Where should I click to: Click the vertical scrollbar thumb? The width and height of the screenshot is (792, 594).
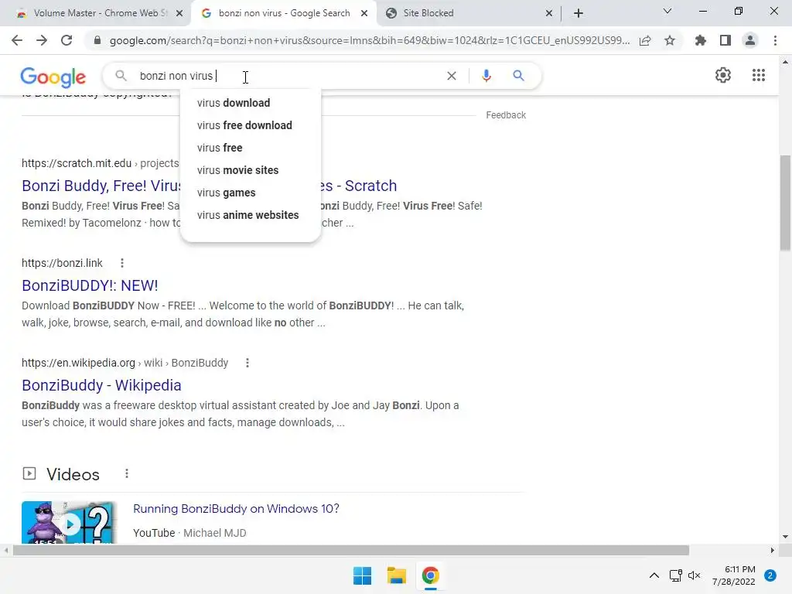[x=785, y=203]
